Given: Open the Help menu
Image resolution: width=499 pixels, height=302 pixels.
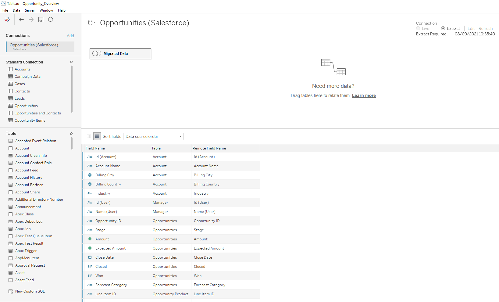Looking at the screenshot, I should click(62, 10).
